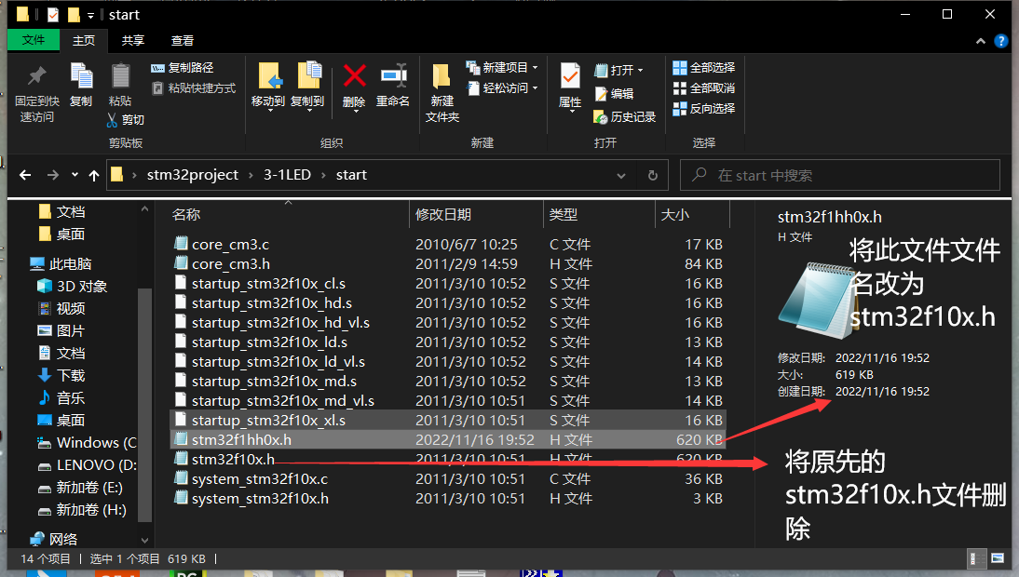
Task: Click the Cut (剪切) scissors icon
Action: pyautogui.click(x=112, y=120)
